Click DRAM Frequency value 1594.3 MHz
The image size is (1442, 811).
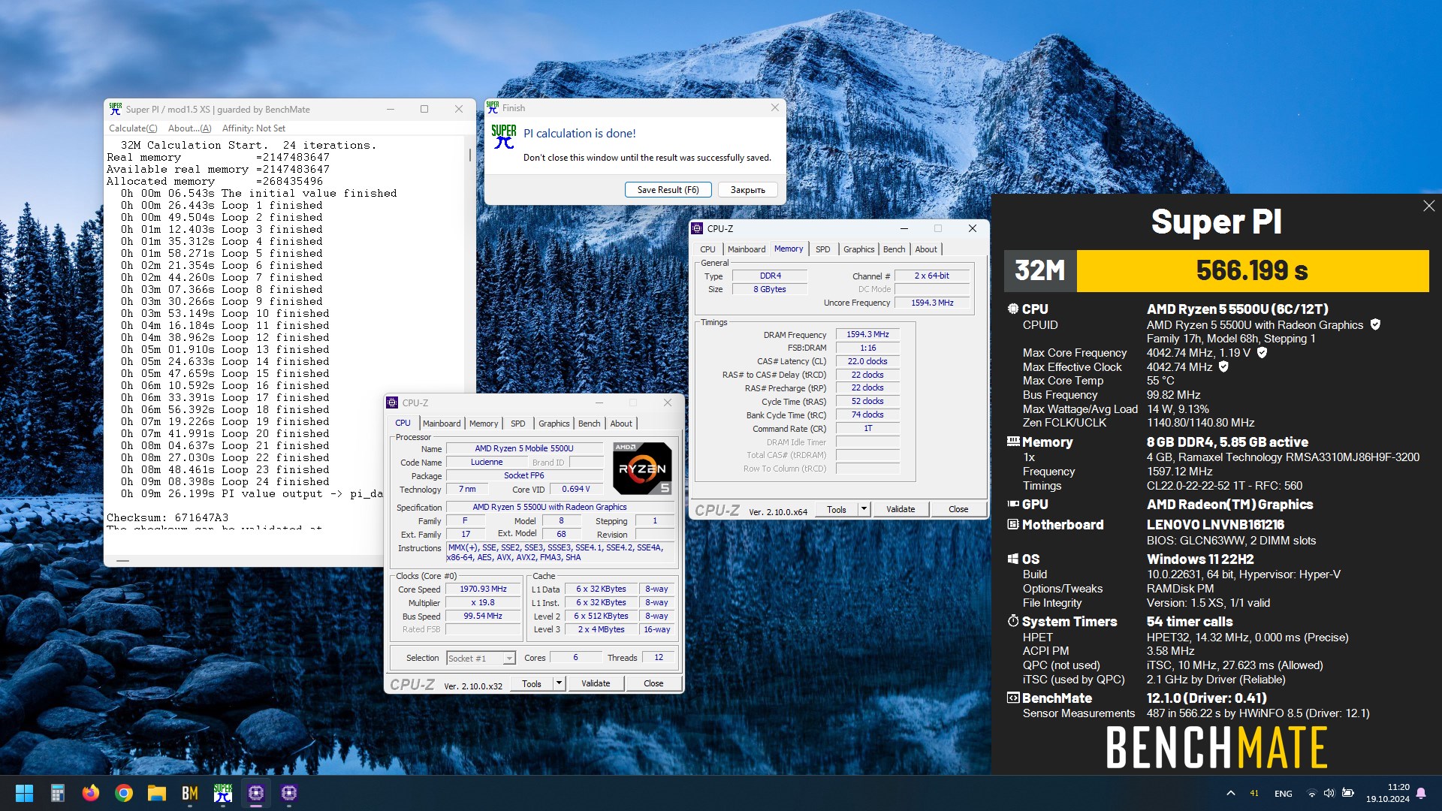(867, 334)
